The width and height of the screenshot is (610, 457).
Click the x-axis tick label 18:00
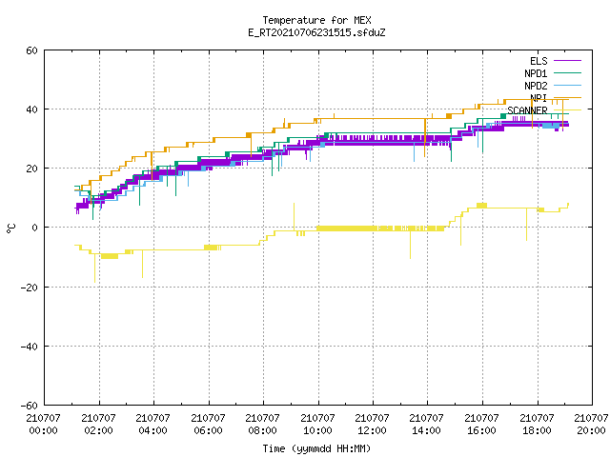point(538,430)
